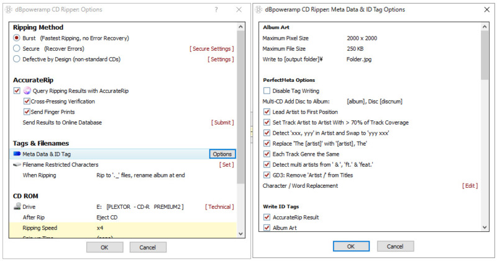Select the Burst ripping method
Screen dimensions: 497x261
click(17, 38)
